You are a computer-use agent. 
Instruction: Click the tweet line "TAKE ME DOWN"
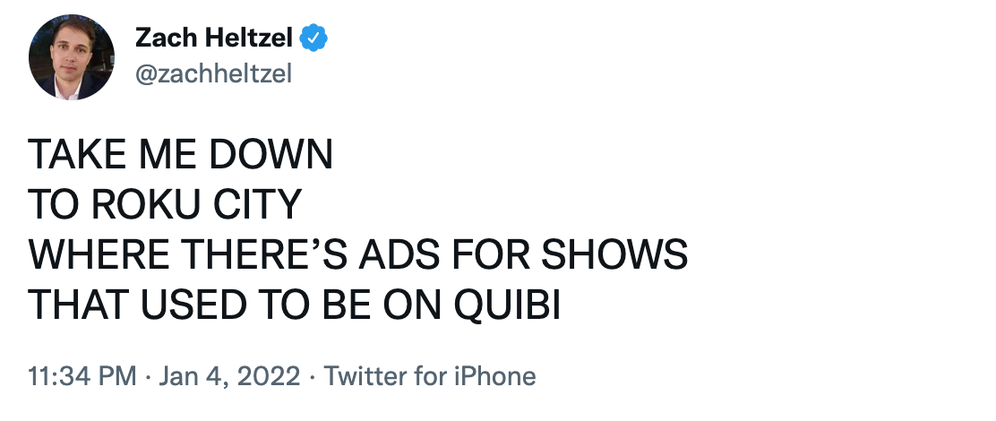[x=180, y=156]
